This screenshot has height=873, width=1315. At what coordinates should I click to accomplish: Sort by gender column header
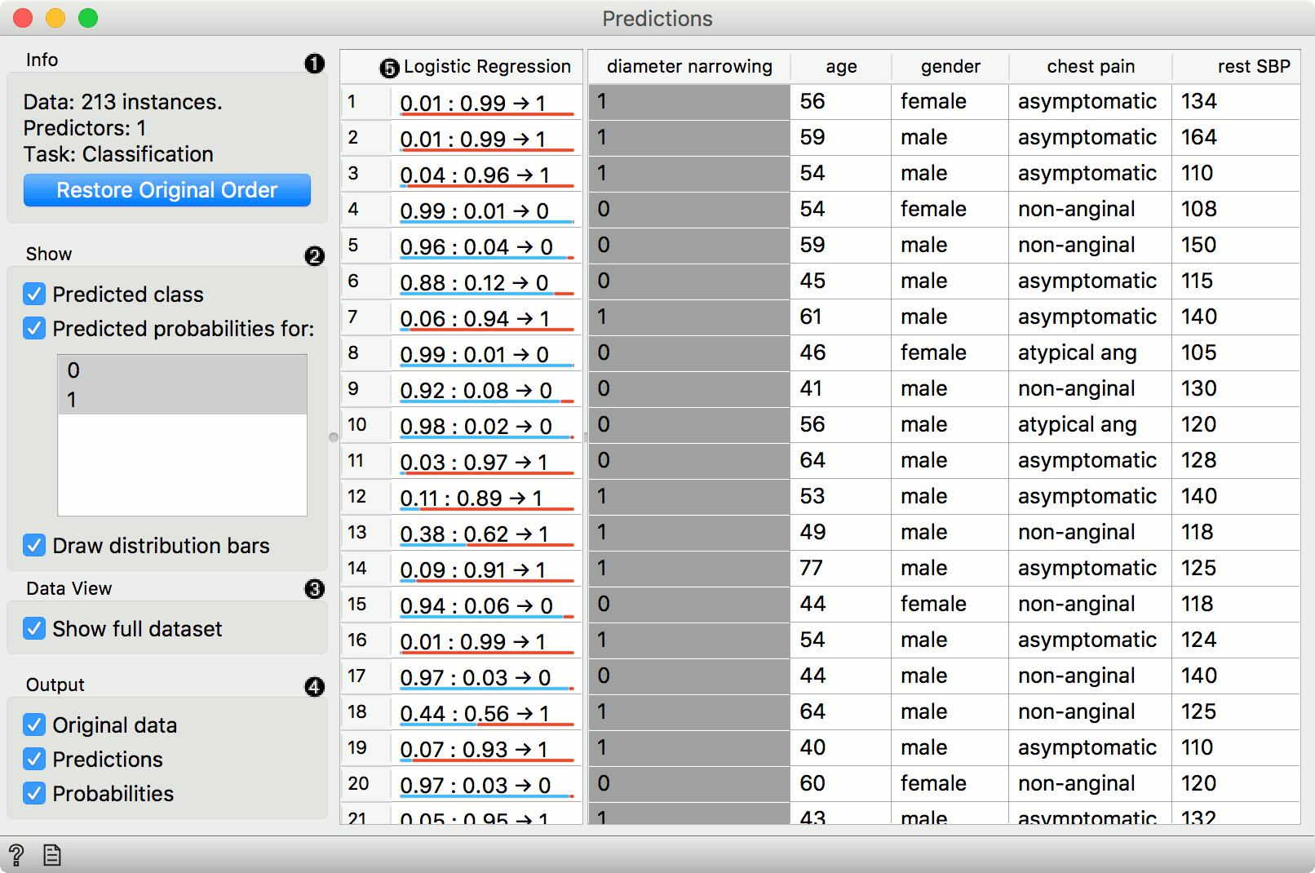pyautogui.click(x=950, y=67)
